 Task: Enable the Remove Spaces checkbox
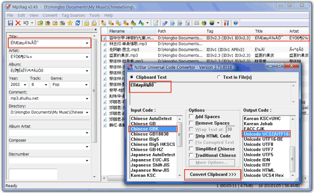[191, 123]
